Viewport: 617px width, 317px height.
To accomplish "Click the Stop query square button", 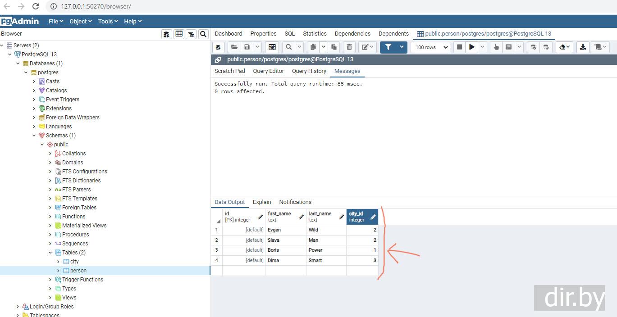I will (x=459, y=47).
